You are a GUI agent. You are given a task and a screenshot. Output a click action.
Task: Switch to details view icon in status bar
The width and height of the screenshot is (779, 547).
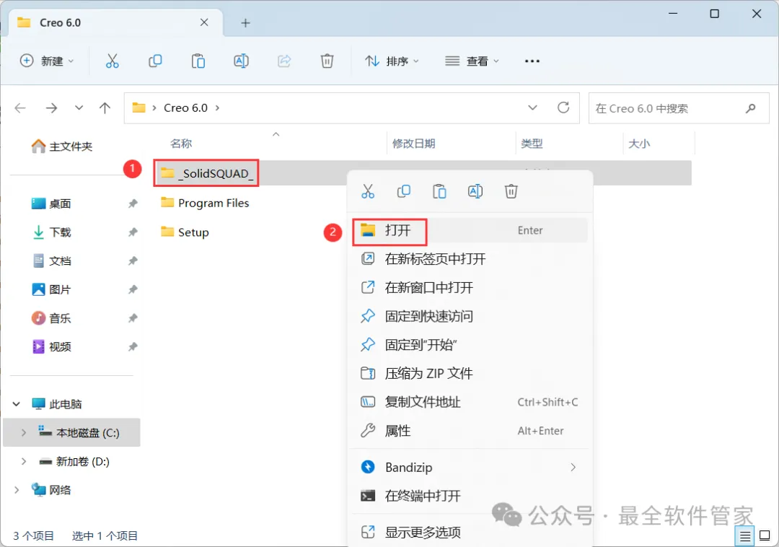(744, 535)
